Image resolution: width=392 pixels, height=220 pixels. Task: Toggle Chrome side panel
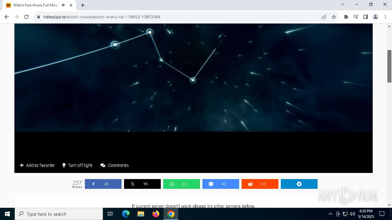[366, 17]
